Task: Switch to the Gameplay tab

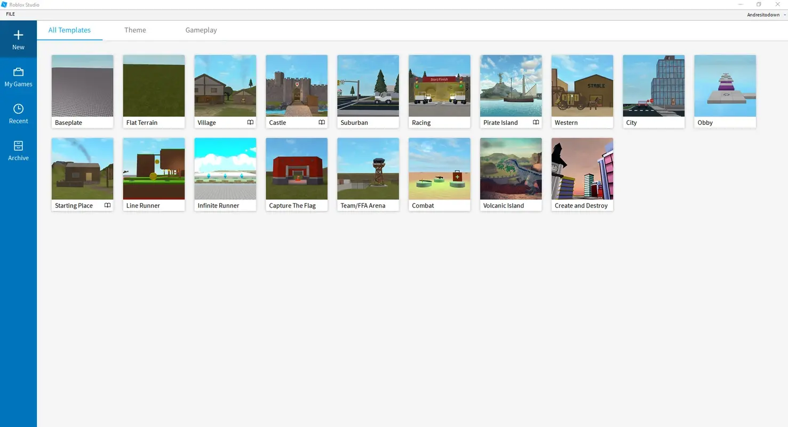Action: [x=201, y=30]
